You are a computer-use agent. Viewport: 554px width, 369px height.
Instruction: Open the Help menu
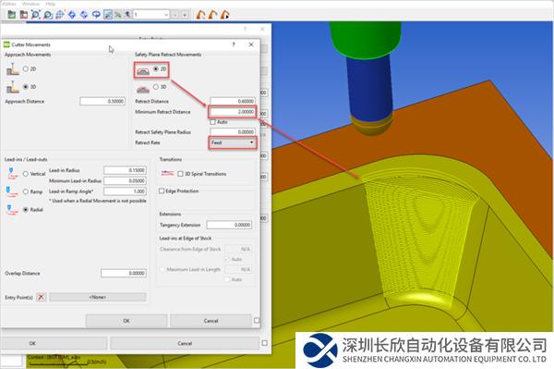point(51,4)
